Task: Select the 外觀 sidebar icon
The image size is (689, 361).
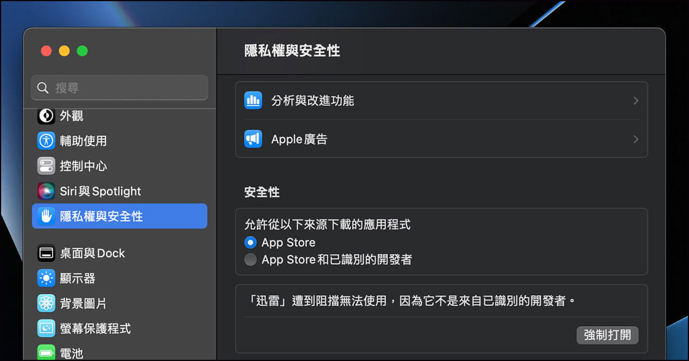Action: pyautogui.click(x=46, y=116)
